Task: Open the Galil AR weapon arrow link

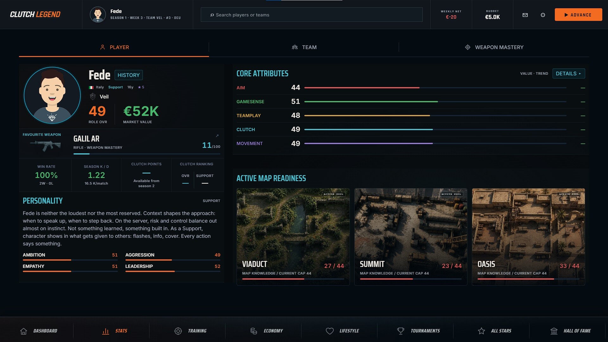Action: coord(217,136)
